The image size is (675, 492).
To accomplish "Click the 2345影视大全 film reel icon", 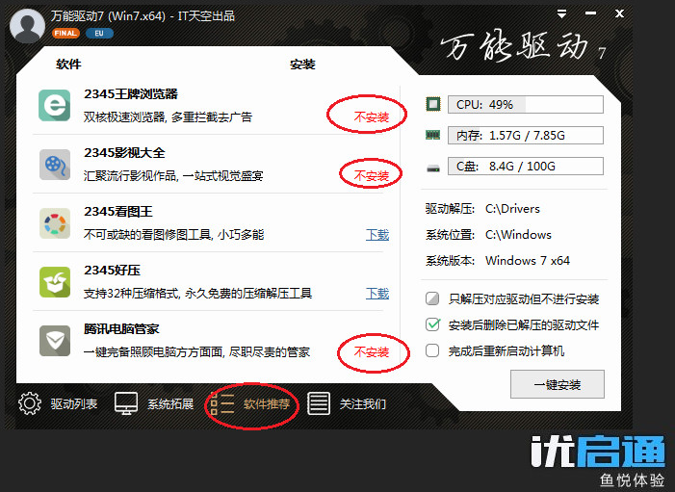I will 55,165.
